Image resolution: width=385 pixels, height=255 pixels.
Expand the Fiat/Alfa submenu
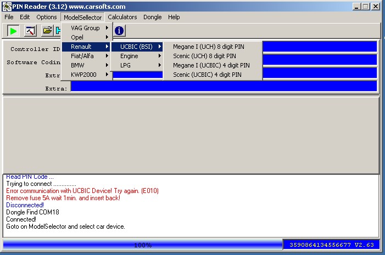tap(87, 56)
